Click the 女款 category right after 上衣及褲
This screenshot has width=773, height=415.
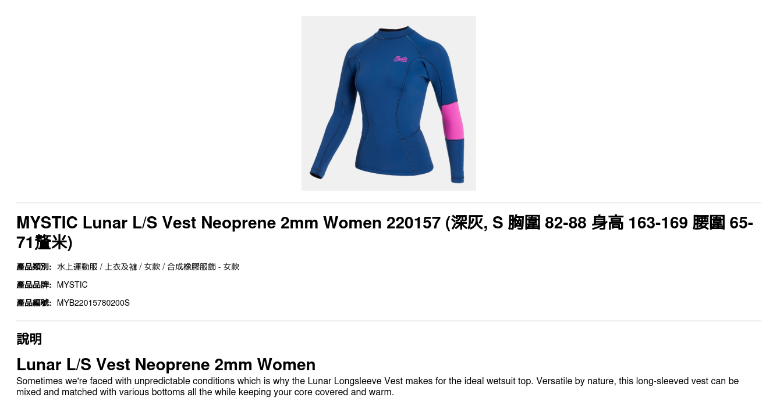152,267
